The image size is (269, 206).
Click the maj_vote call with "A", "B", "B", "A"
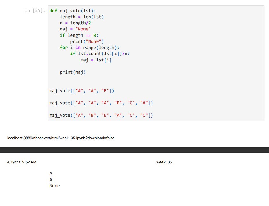coord(101,115)
